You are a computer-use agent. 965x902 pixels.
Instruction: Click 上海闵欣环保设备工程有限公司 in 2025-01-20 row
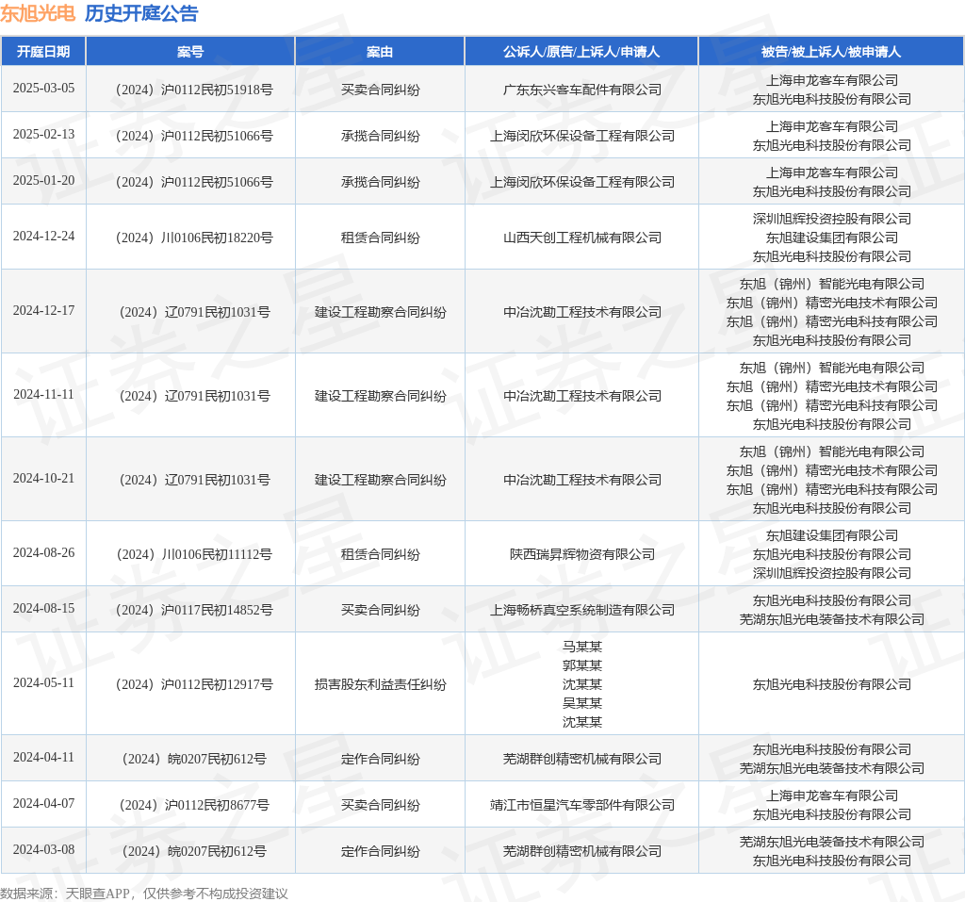[x=582, y=182]
